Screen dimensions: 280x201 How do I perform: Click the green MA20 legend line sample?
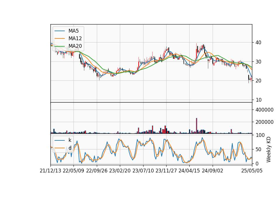point(60,46)
